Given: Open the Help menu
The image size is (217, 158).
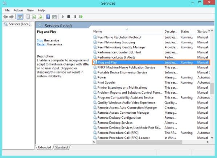Looking at the screenshot, I should click(41, 10).
